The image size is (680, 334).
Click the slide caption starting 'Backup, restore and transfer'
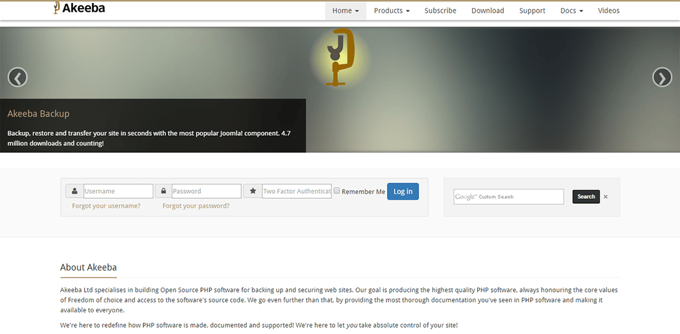pyautogui.click(x=149, y=138)
